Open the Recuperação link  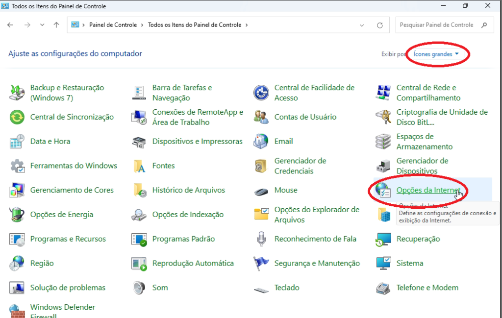click(x=418, y=239)
